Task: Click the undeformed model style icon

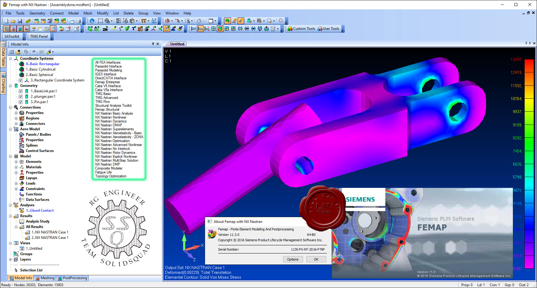Action: click(194, 29)
